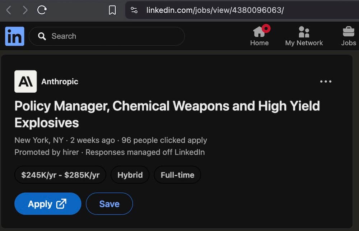The height and width of the screenshot is (231, 359).
Task: Click Responses managed off LinkedIn text
Action: pos(145,152)
